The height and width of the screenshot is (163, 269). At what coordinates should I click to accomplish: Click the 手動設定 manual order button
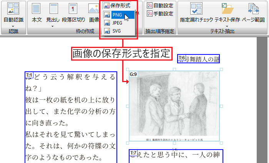point(159,13)
